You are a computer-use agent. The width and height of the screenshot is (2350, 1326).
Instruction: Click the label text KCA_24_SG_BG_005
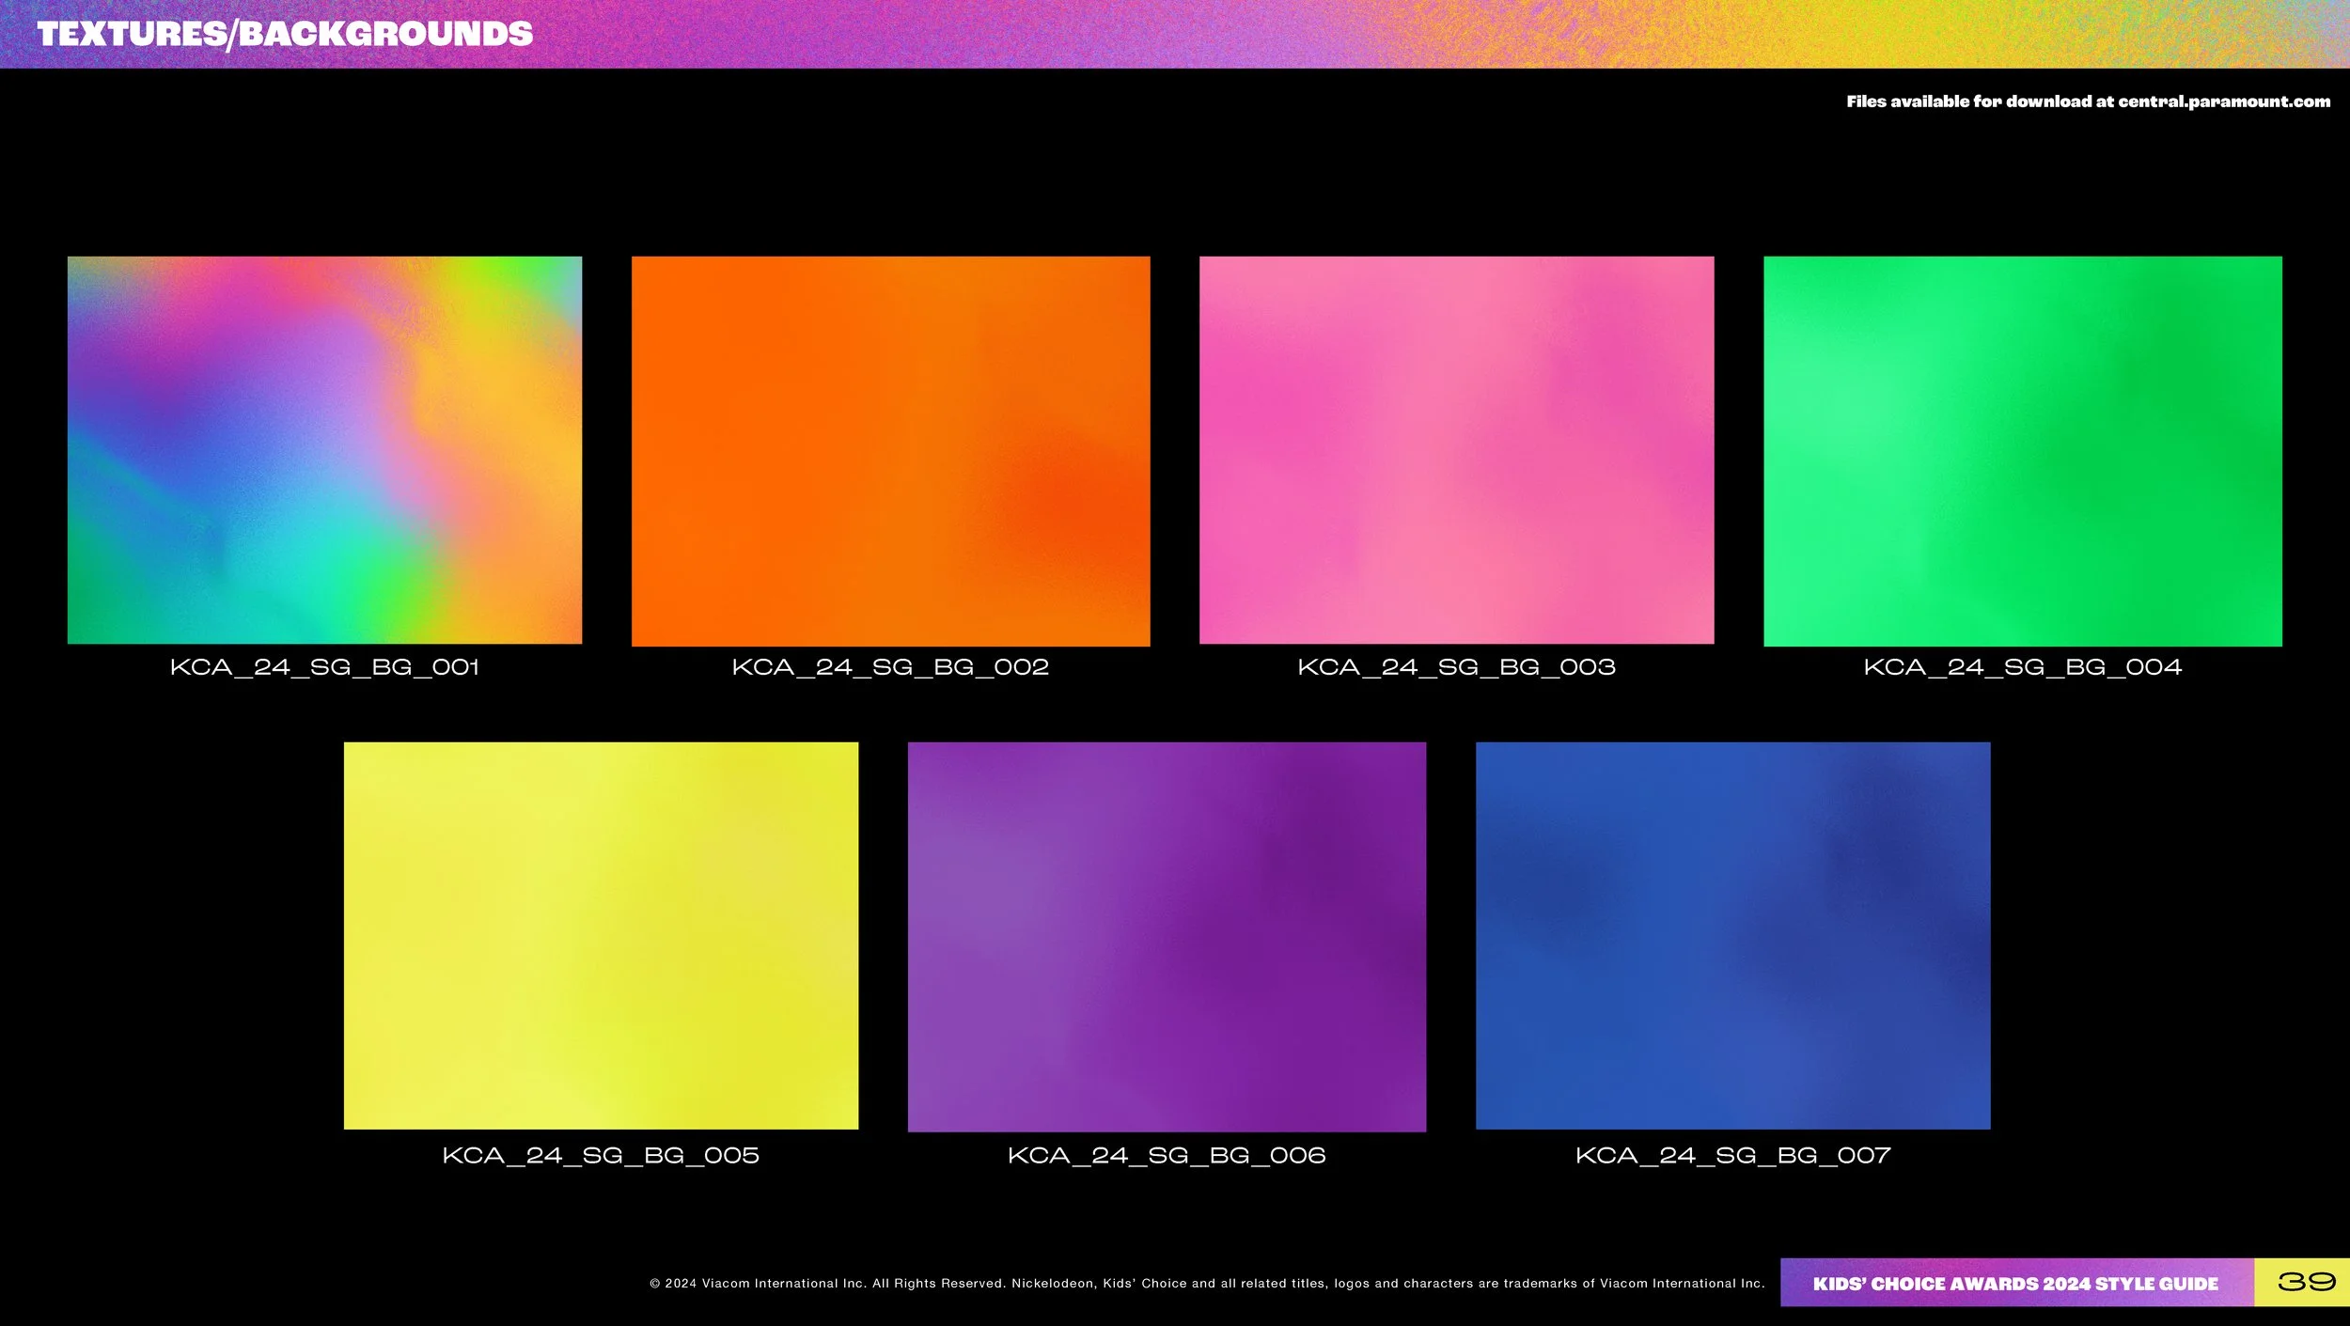tap(601, 1155)
